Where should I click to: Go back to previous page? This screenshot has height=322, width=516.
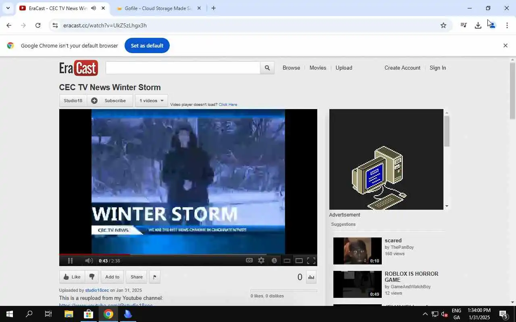click(9, 25)
